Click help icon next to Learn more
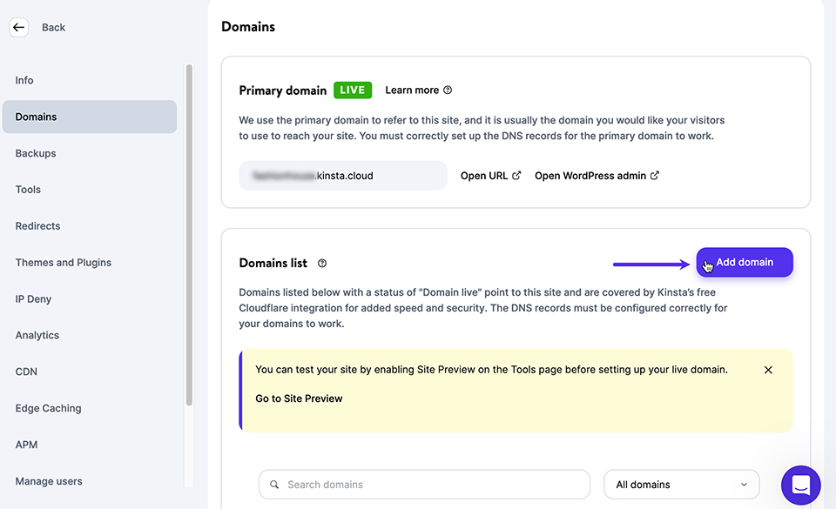Image resolution: width=836 pixels, height=509 pixels. coord(448,90)
